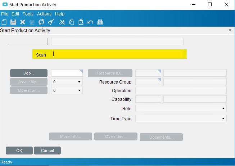Click the More Info... button
The image size is (235, 166).
point(71,136)
